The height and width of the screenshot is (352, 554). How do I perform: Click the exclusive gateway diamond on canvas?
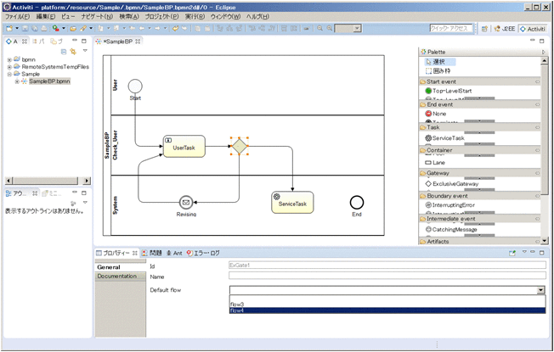pyautogui.click(x=240, y=146)
